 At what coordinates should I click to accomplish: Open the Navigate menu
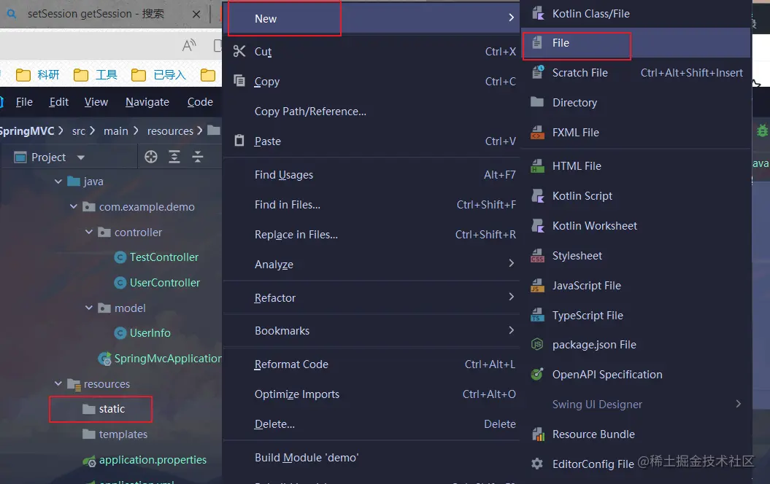pyautogui.click(x=147, y=102)
